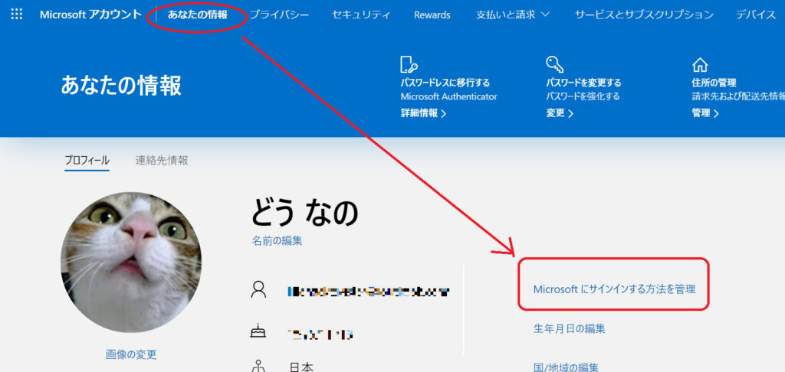
Task: Click the passwordless phone-key icon
Action: click(x=409, y=65)
